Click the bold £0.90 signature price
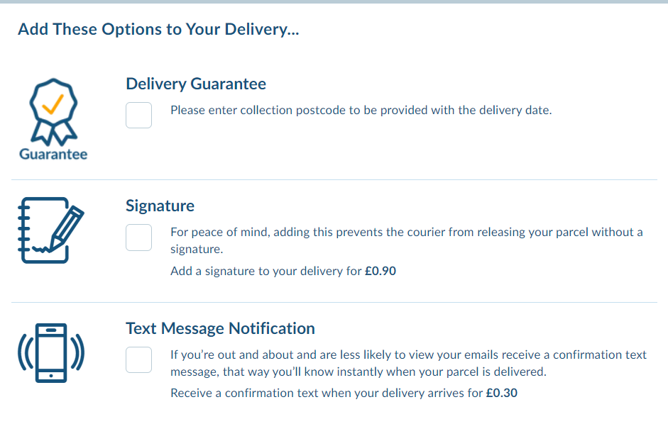668x424 pixels. click(x=380, y=271)
